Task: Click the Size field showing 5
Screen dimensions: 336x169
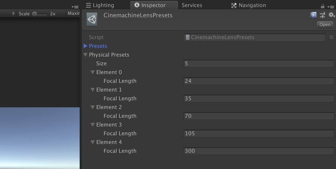Action: coord(259,64)
